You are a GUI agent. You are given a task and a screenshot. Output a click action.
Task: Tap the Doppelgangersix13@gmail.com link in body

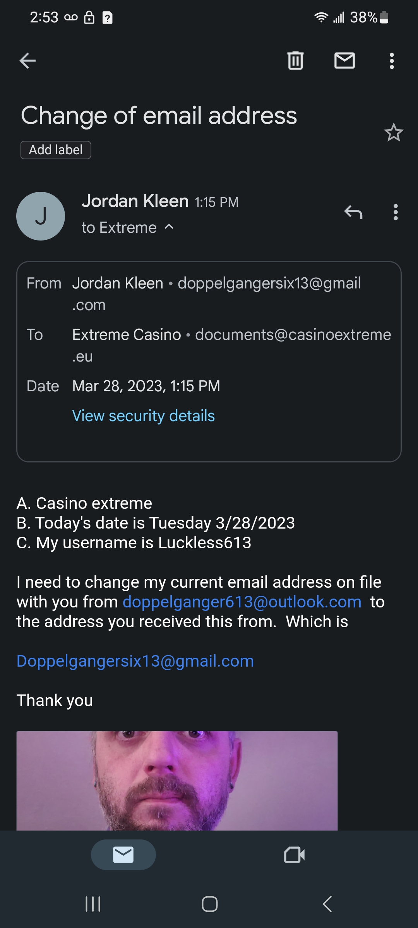coord(135,661)
